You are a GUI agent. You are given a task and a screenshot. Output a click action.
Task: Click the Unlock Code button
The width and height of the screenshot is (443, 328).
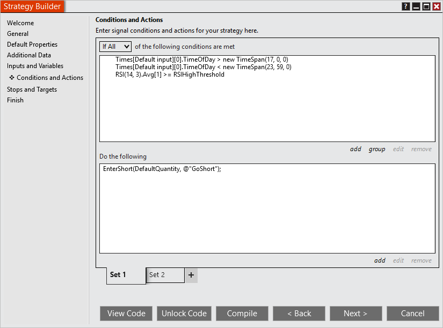point(184,314)
